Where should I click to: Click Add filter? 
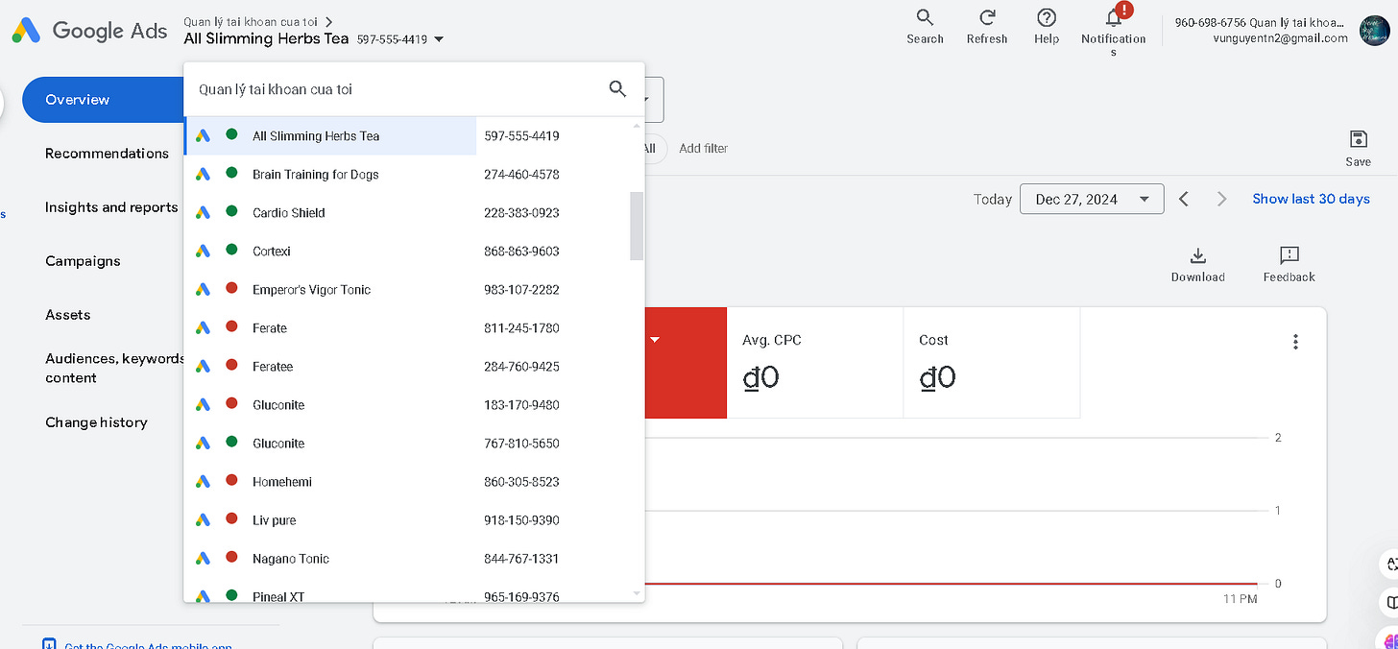tap(703, 149)
